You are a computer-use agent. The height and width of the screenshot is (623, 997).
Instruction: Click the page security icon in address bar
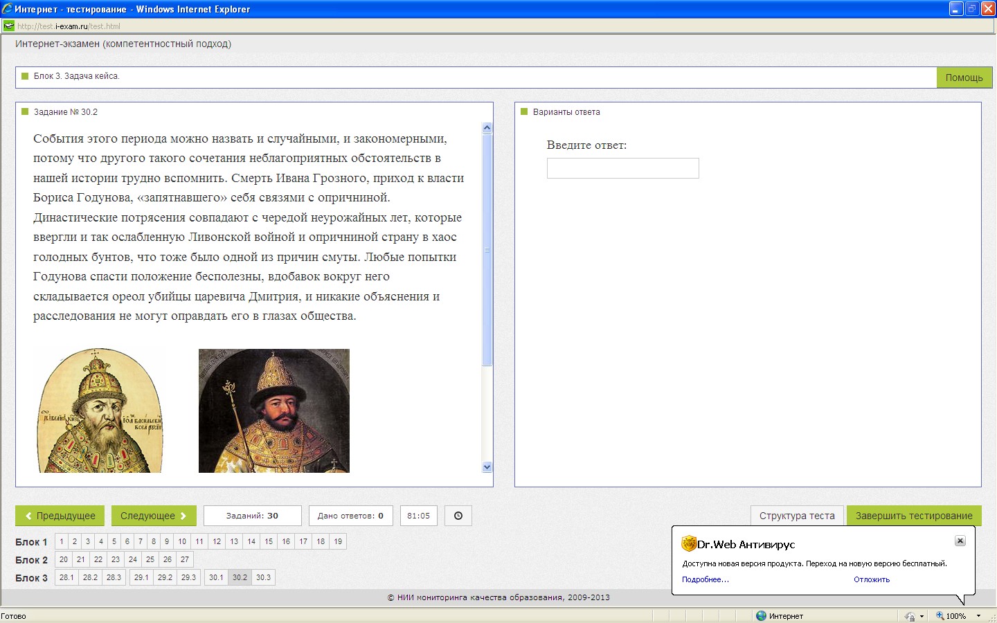point(8,26)
